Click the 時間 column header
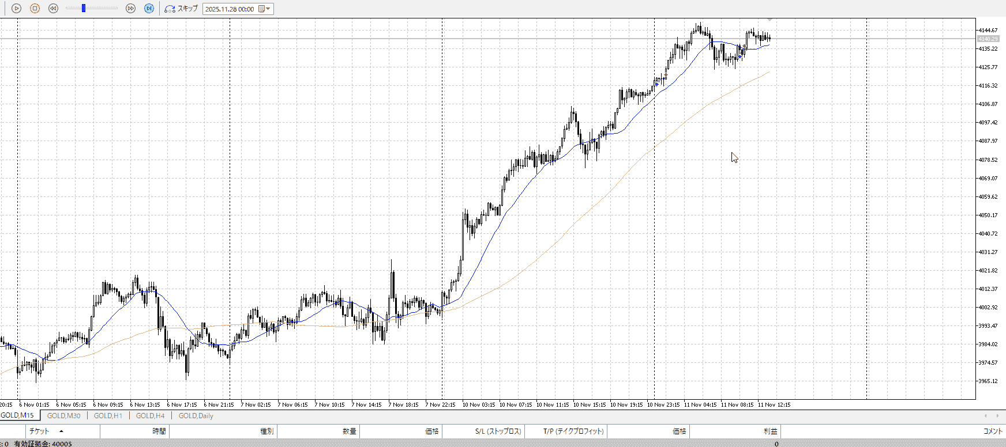Screen dimensions: 1006x447 click(159, 431)
